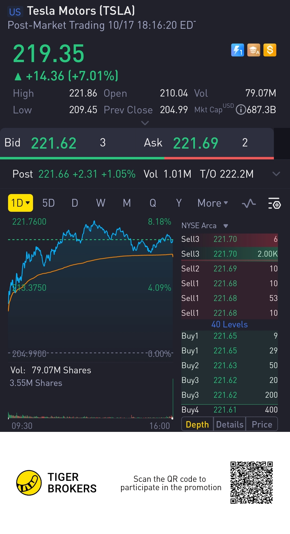Tap the Mkt Cap value 687.3B
The image size is (290, 534).
[262, 110]
